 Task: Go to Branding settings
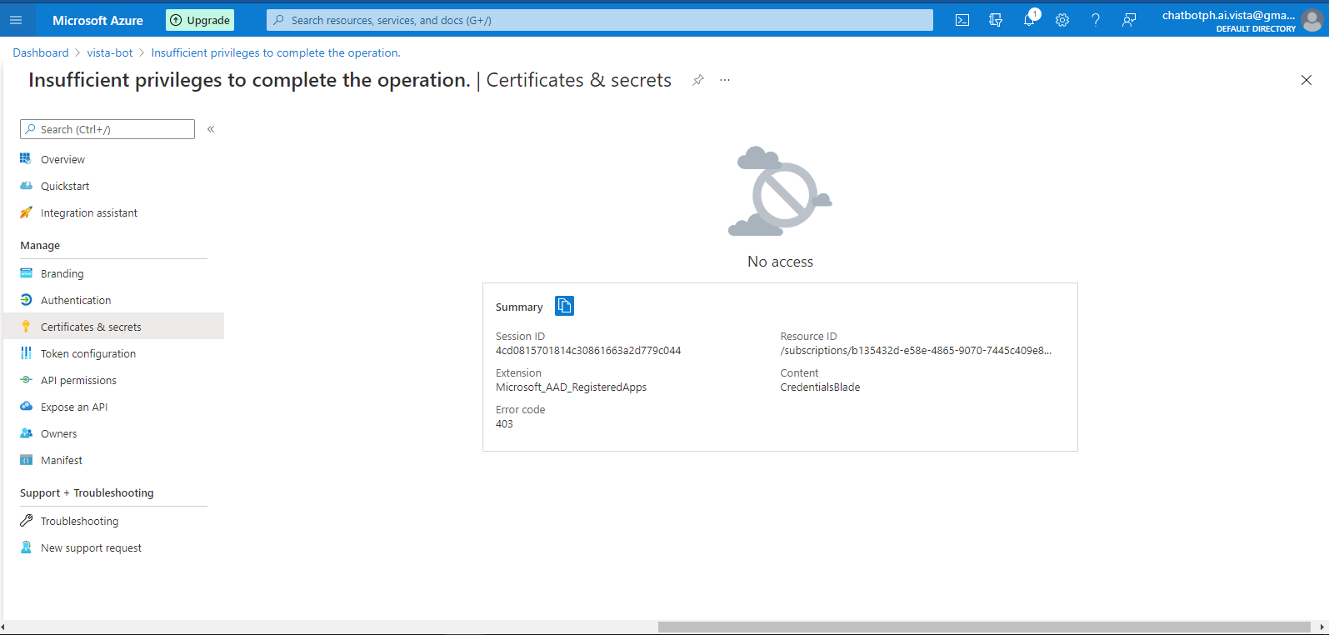coord(113,273)
